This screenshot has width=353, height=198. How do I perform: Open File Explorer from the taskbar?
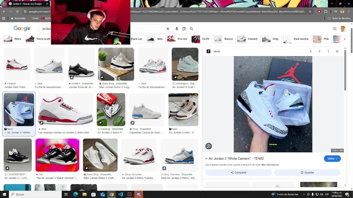(84, 194)
